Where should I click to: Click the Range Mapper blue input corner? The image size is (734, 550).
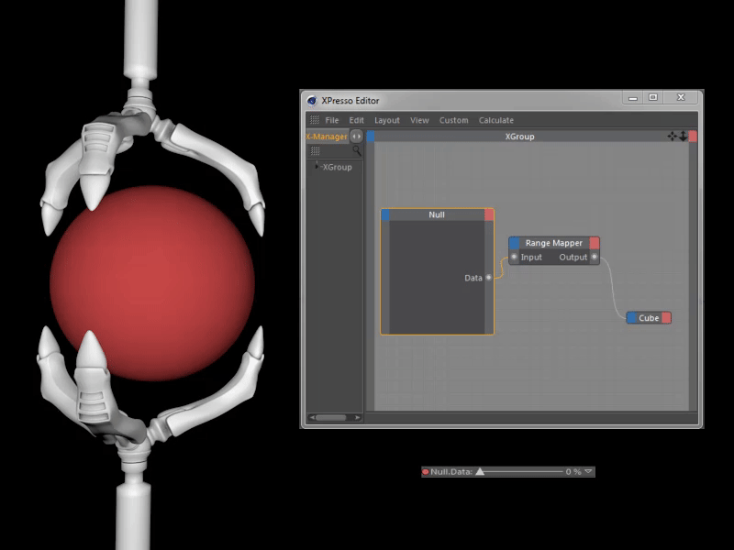[x=515, y=243]
